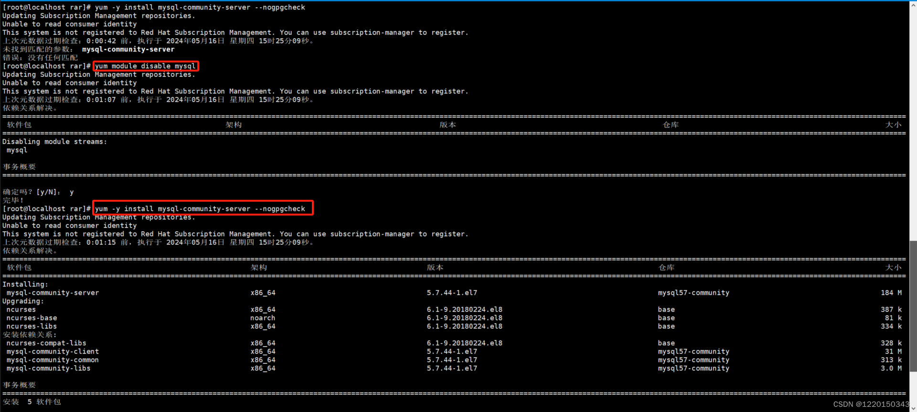
Task: Click the 'mysql-community-common' package name
Action: [x=53, y=360]
